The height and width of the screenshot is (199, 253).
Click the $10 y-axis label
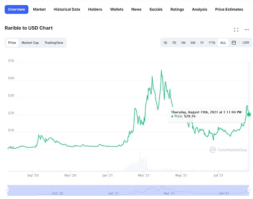(x=11, y=130)
